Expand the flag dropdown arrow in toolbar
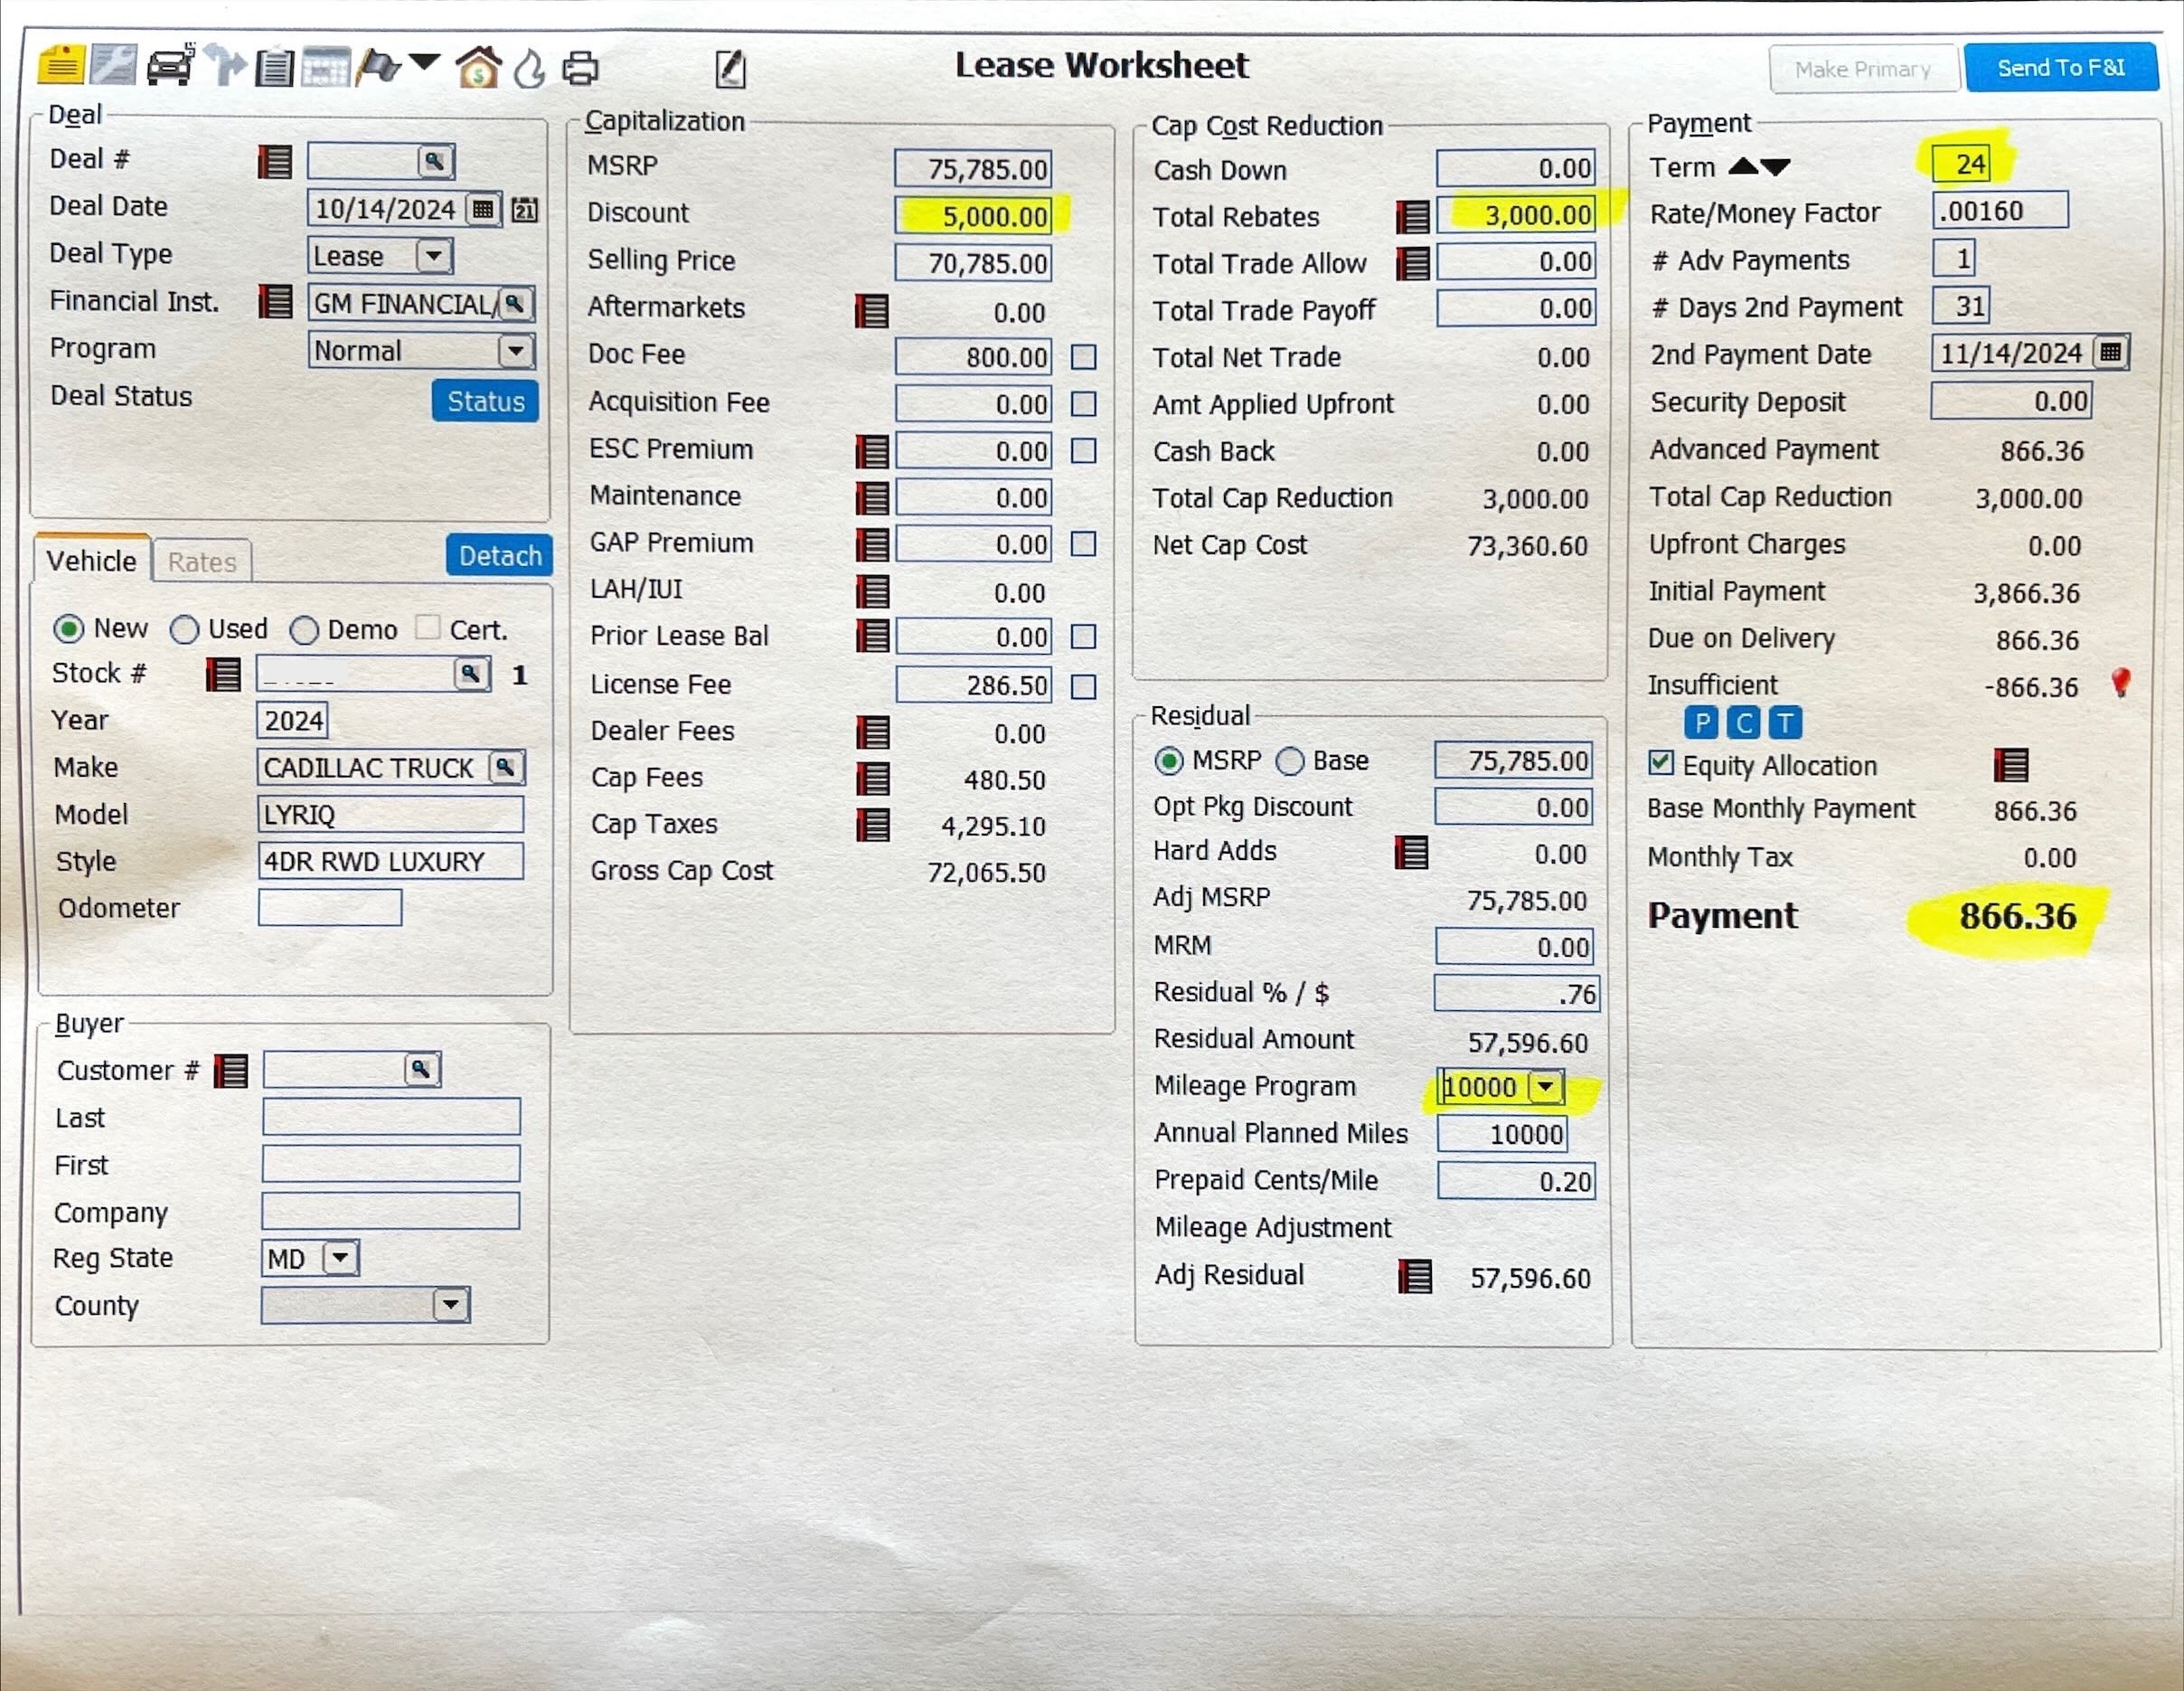Screen dimensions: 2184x1691 pyautogui.click(x=425, y=63)
